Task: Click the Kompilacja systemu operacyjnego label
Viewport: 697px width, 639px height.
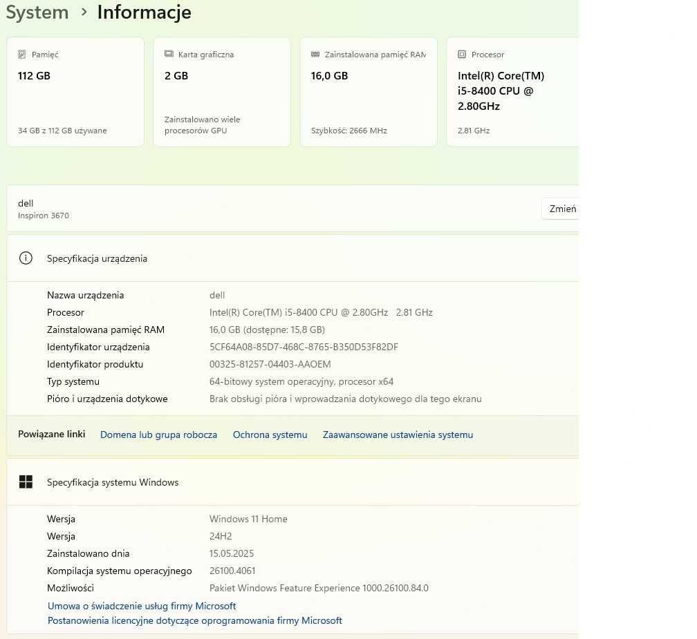Action: (120, 571)
